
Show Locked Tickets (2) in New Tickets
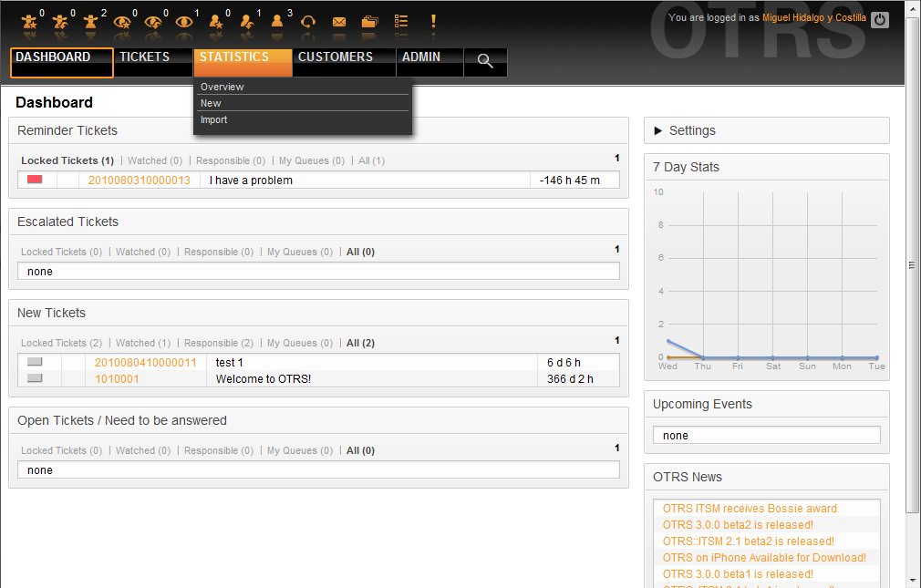61,343
